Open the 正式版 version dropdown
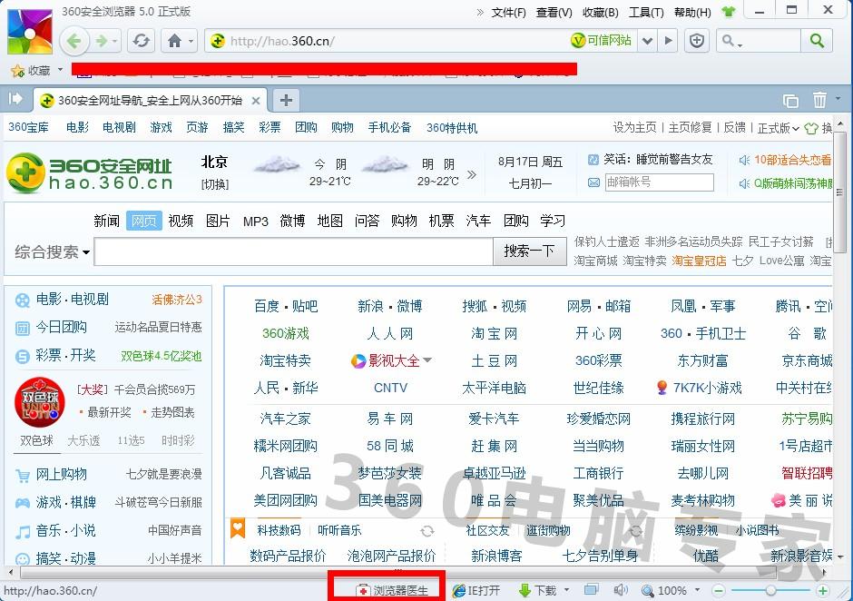853x601 pixels. click(x=778, y=128)
